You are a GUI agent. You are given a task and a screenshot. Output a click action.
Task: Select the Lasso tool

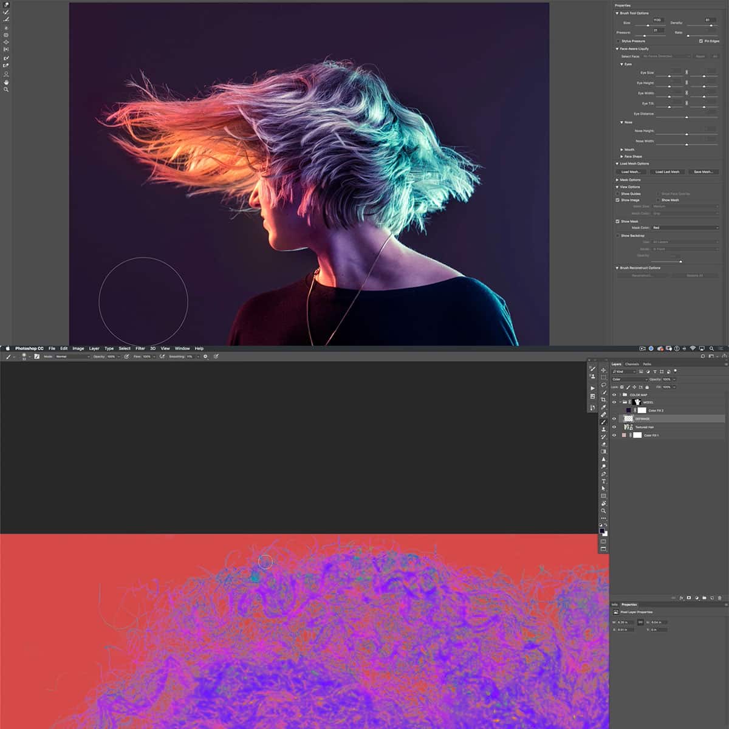pyautogui.click(x=603, y=385)
